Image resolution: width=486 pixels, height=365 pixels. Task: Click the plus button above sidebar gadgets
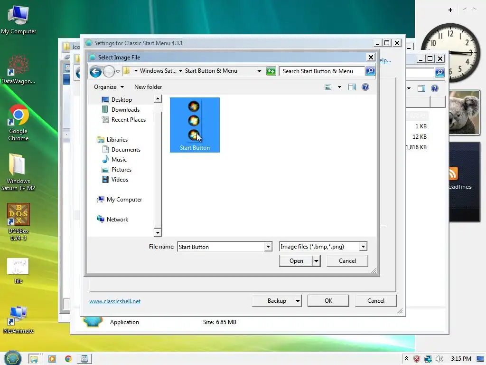point(450,10)
